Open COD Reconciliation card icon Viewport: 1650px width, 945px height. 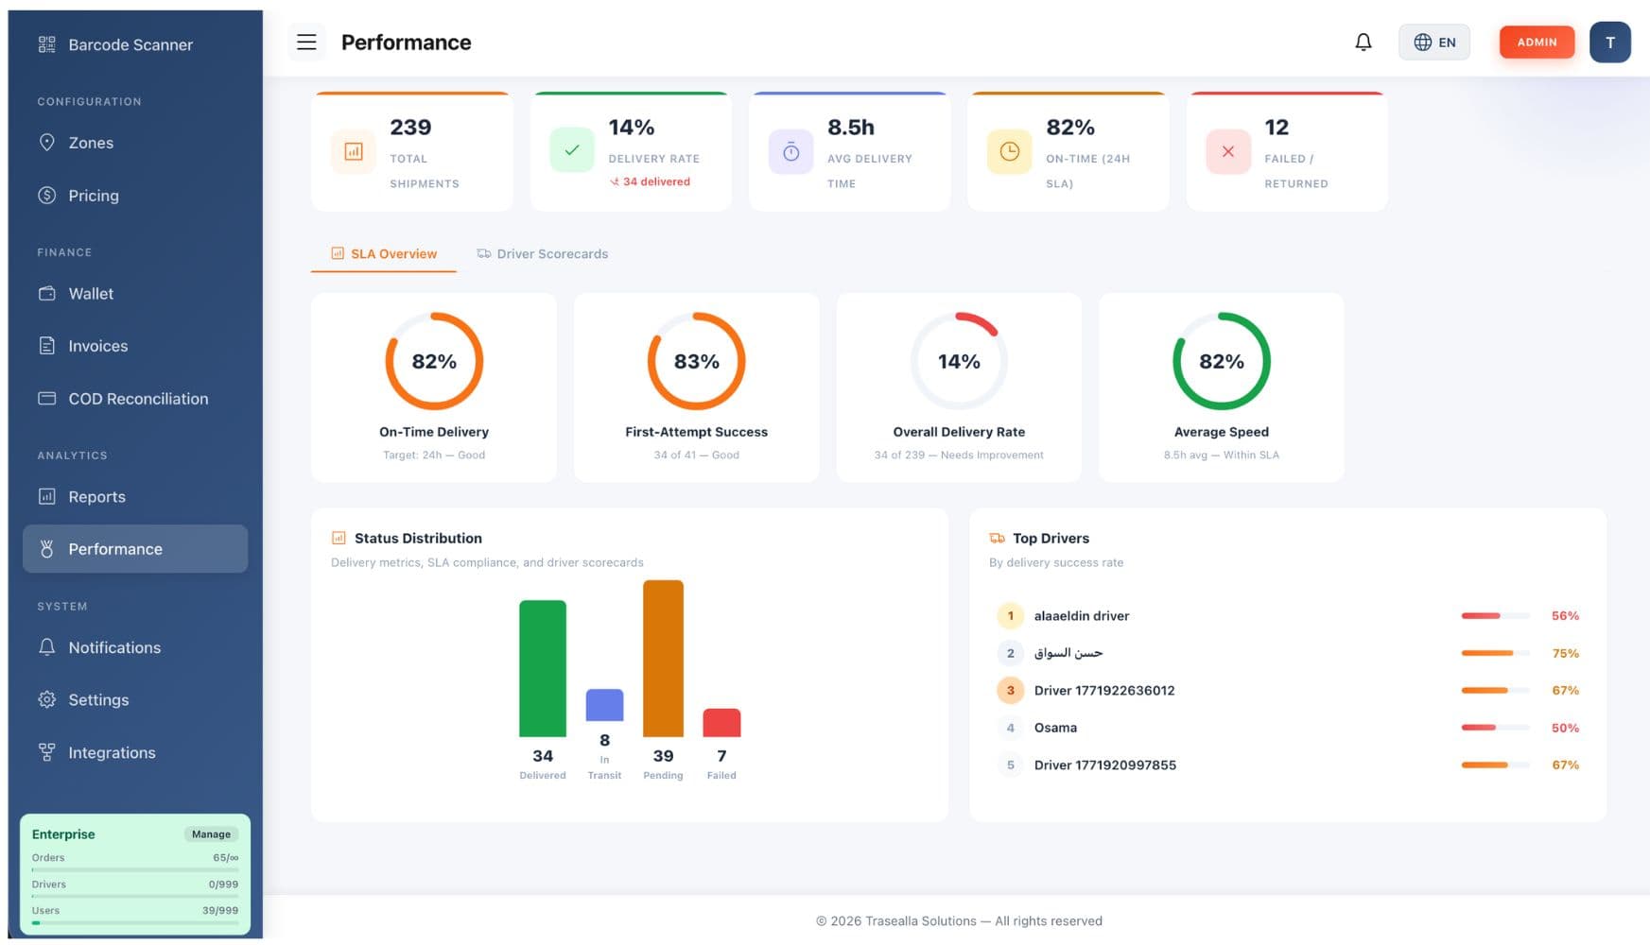pyautogui.click(x=46, y=399)
